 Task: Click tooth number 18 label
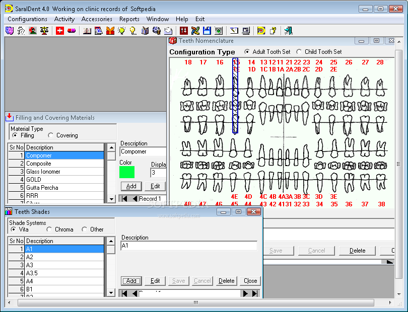click(x=188, y=62)
